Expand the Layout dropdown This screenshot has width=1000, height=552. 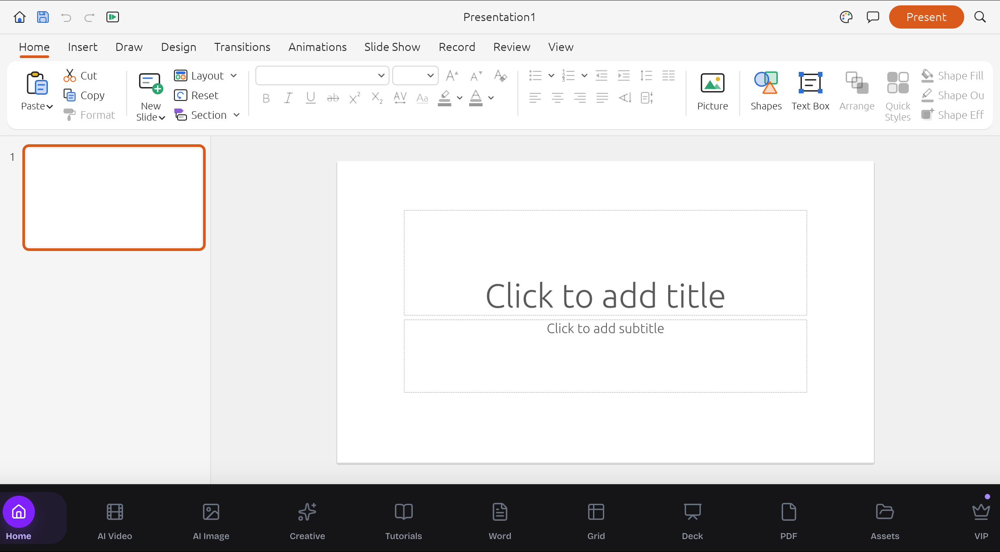pos(234,75)
